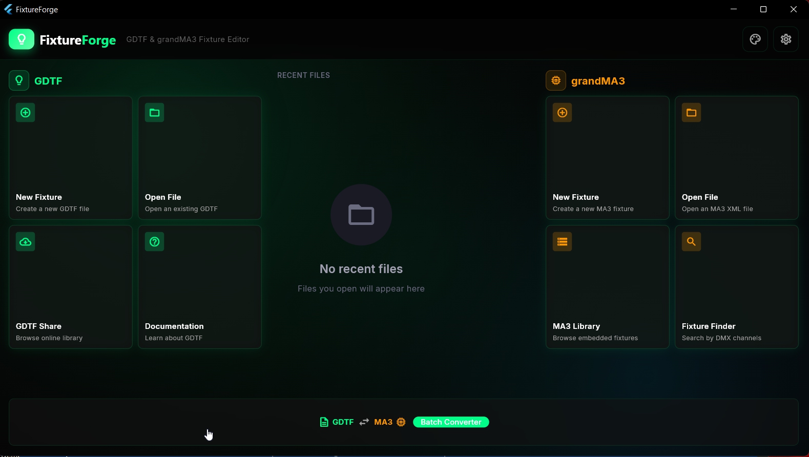809x457 pixels.
Task: Click the GDTF section heading text
Action: (48, 81)
